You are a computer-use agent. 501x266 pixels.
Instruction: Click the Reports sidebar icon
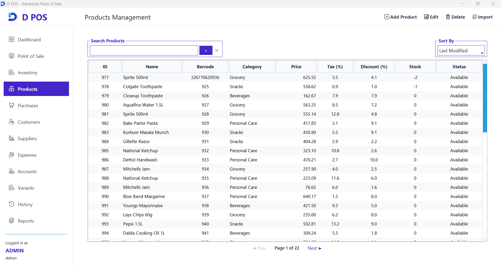(x=11, y=221)
